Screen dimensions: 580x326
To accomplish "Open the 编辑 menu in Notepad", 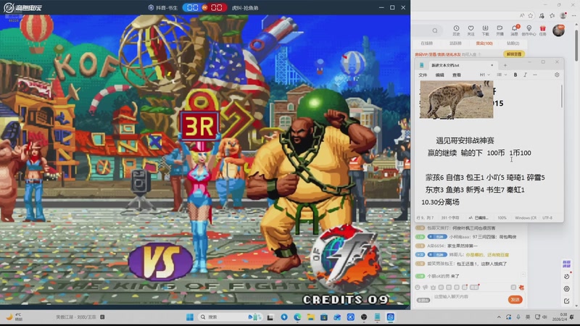I will coord(439,75).
